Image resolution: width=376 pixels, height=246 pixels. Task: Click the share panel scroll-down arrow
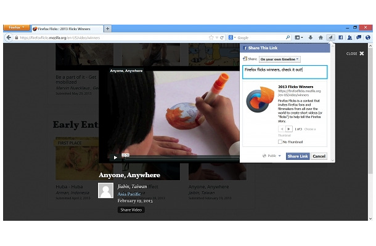(x=332, y=160)
